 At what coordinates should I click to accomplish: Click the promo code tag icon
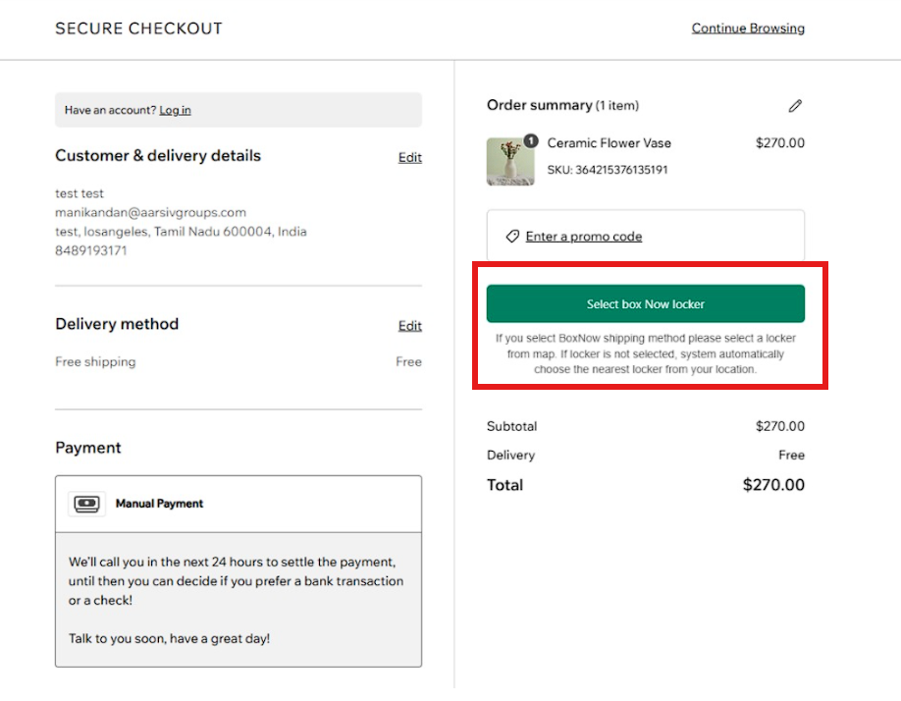pyautogui.click(x=512, y=237)
